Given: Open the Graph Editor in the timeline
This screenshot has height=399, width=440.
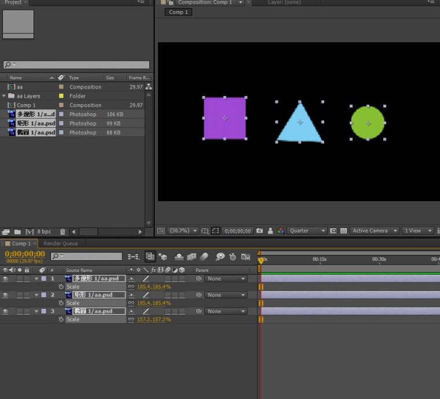Looking at the screenshot, I should 245,257.
